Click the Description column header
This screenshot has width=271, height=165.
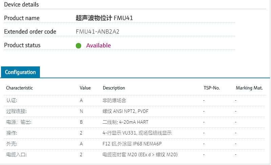[x=114, y=88]
